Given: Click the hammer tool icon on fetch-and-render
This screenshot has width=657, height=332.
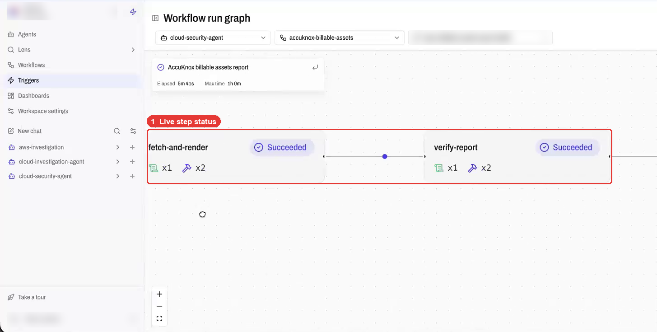Looking at the screenshot, I should pos(186,168).
